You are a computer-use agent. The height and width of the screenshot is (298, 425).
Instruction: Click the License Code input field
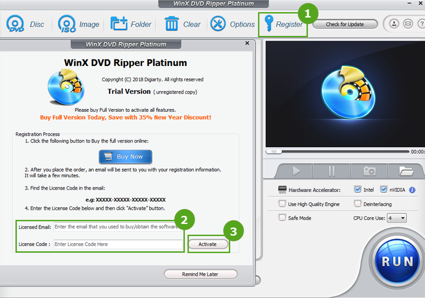[118, 244]
